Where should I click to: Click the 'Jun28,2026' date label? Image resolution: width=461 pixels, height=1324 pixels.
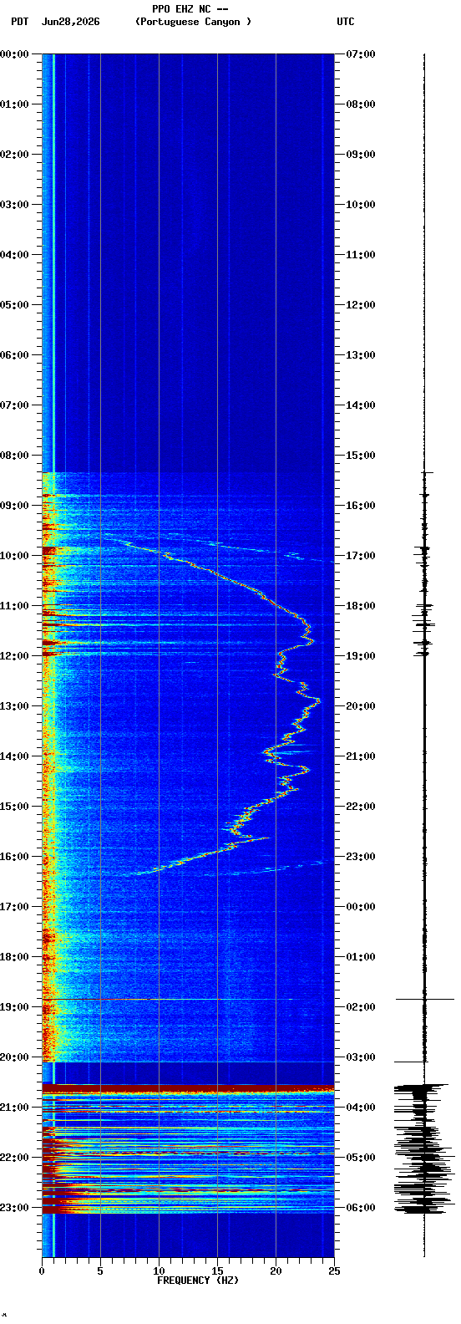(x=70, y=22)
